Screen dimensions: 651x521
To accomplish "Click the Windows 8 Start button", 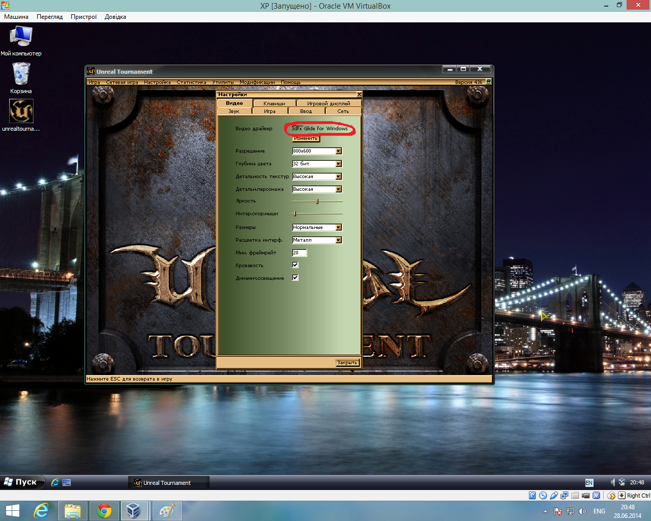I will (x=12, y=511).
